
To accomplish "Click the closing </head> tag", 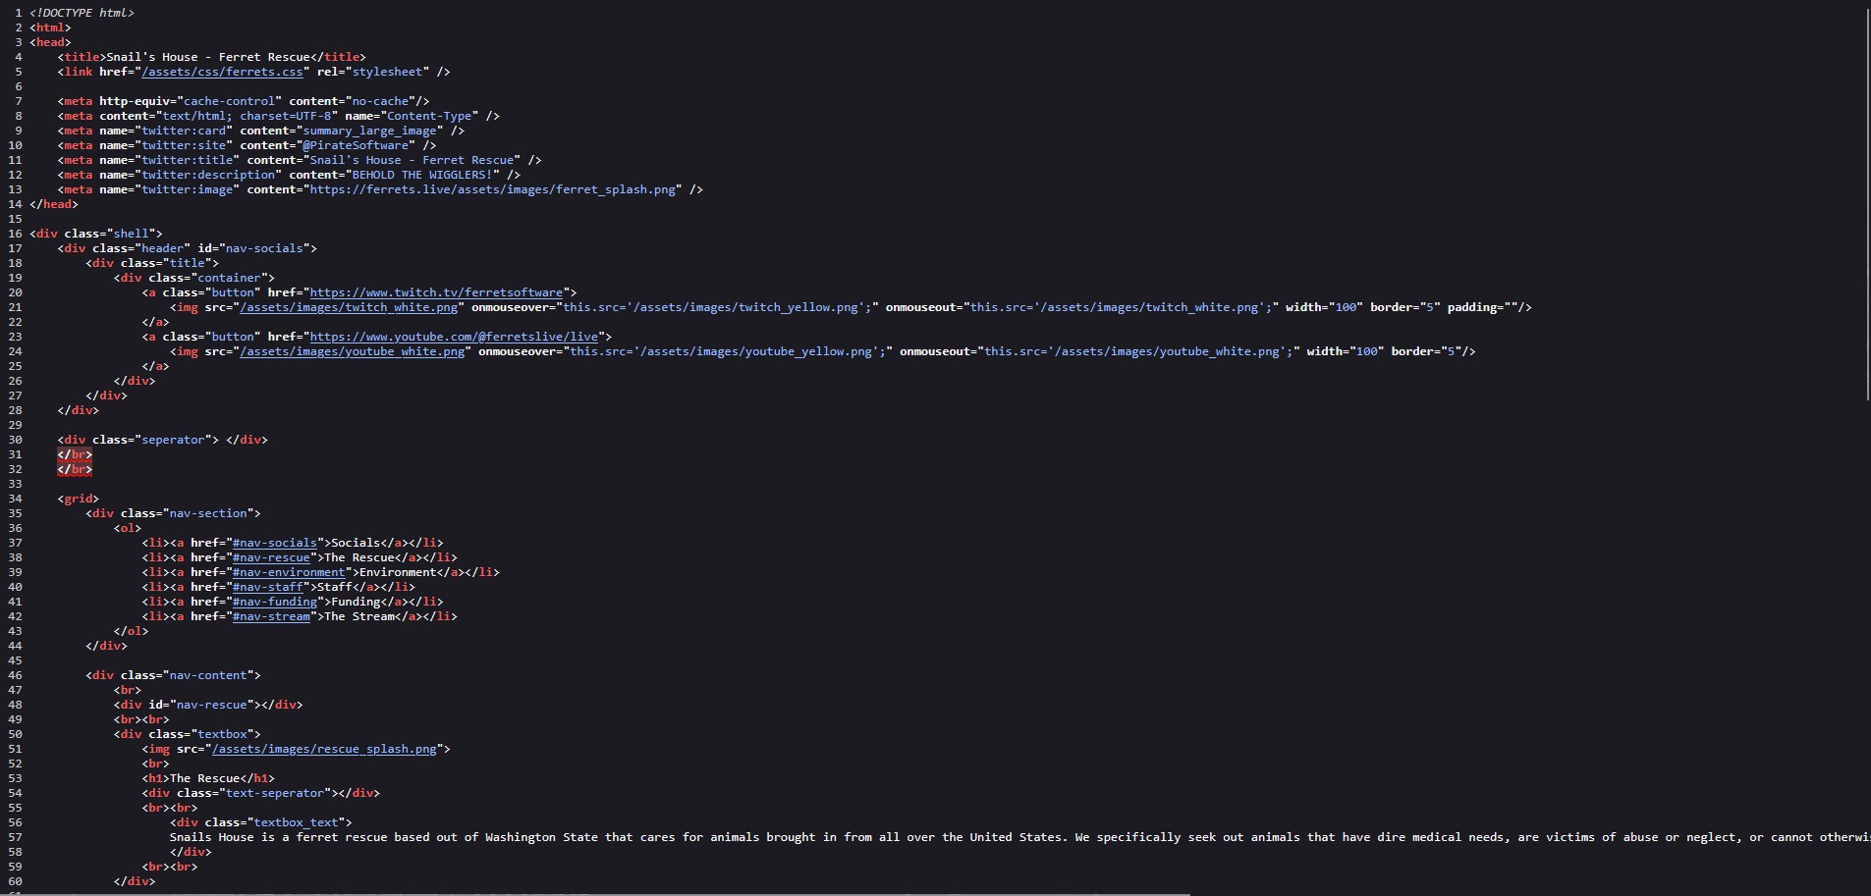I will point(54,204).
